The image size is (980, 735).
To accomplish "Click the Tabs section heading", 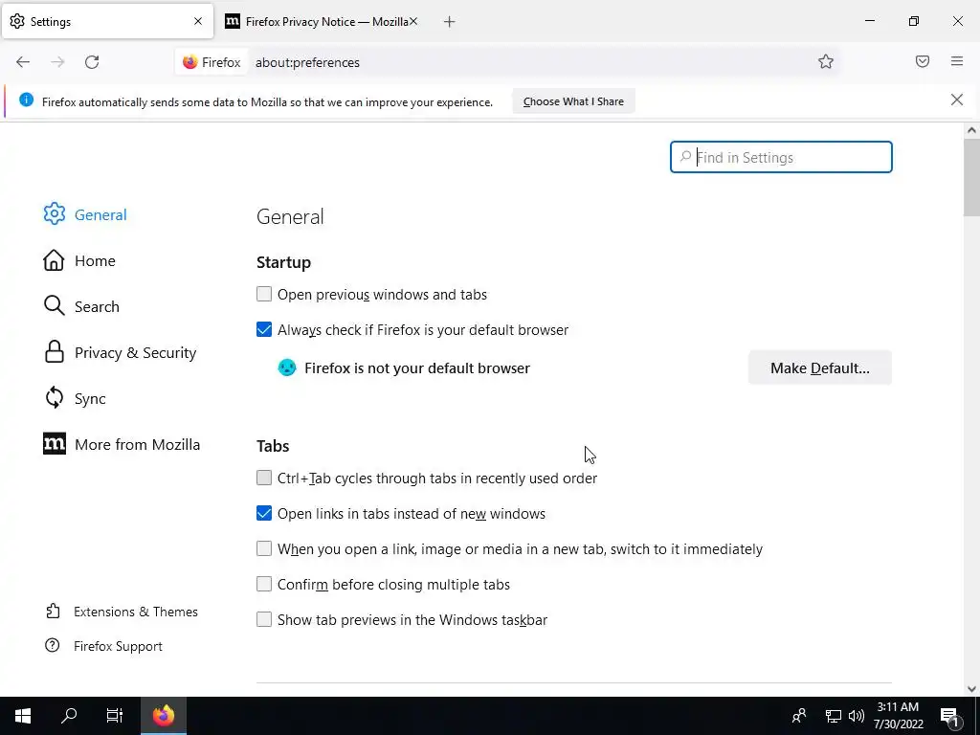I will pos(273,446).
